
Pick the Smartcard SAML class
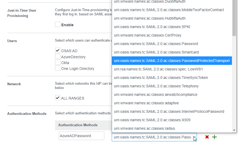tap(156, 52)
